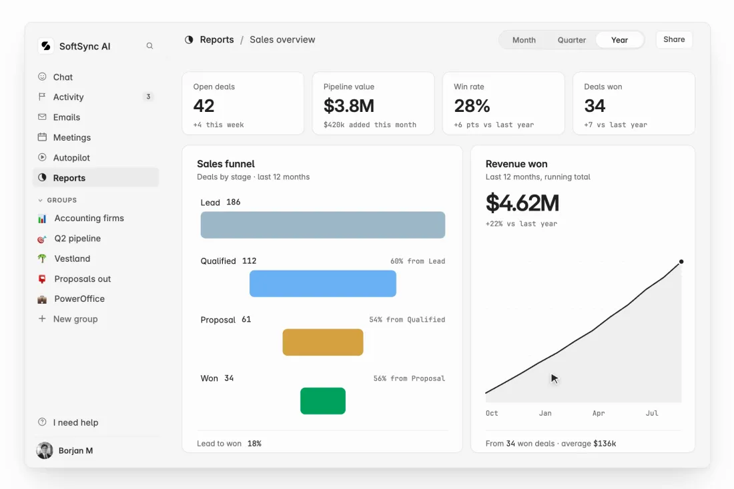Viewport: 734px width, 489px height.
Task: Click the Open deals 42 card
Action: (x=243, y=103)
